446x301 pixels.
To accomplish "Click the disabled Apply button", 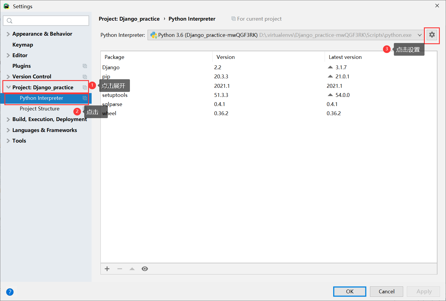I will (424, 292).
